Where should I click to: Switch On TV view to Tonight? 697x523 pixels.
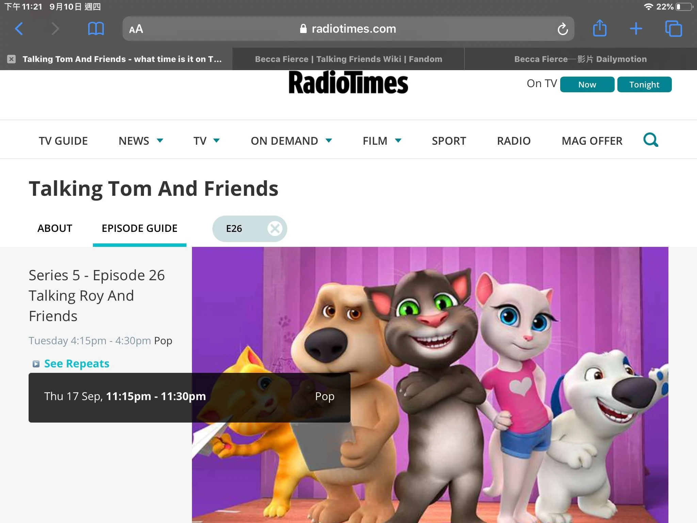pos(644,84)
